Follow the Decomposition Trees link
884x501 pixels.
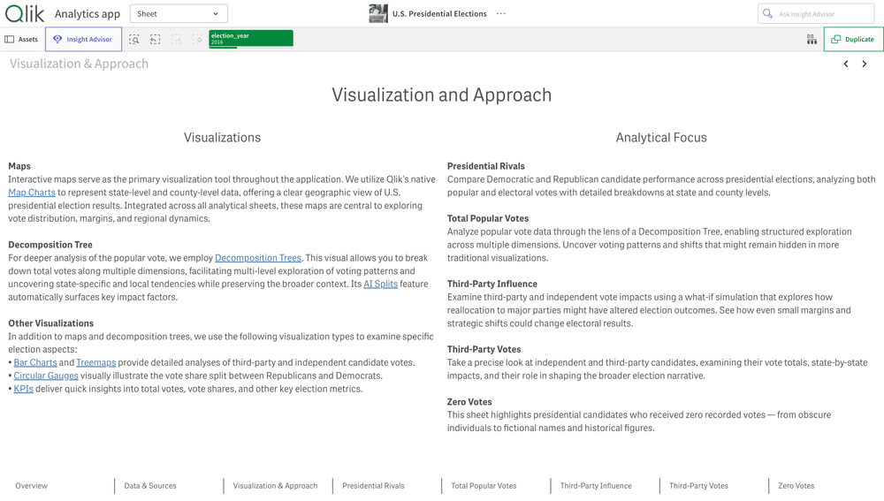pyautogui.click(x=258, y=258)
